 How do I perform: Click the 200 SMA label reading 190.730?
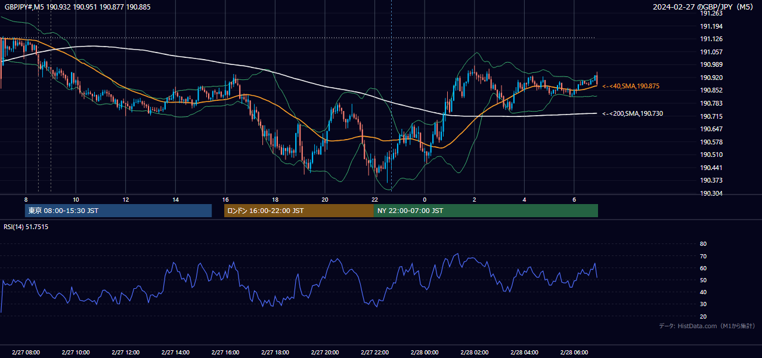pos(633,113)
